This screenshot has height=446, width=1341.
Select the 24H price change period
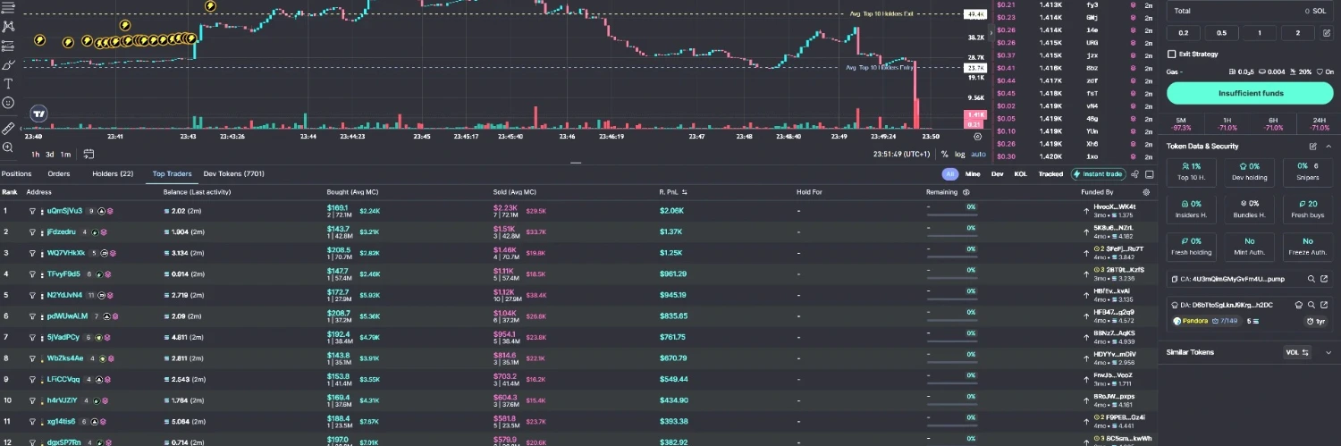coord(1319,123)
